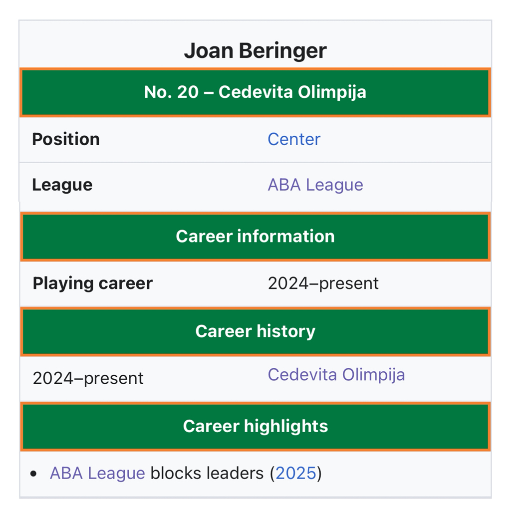The image size is (511, 511).
Task: Select the Career information header bar
Action: (255, 236)
